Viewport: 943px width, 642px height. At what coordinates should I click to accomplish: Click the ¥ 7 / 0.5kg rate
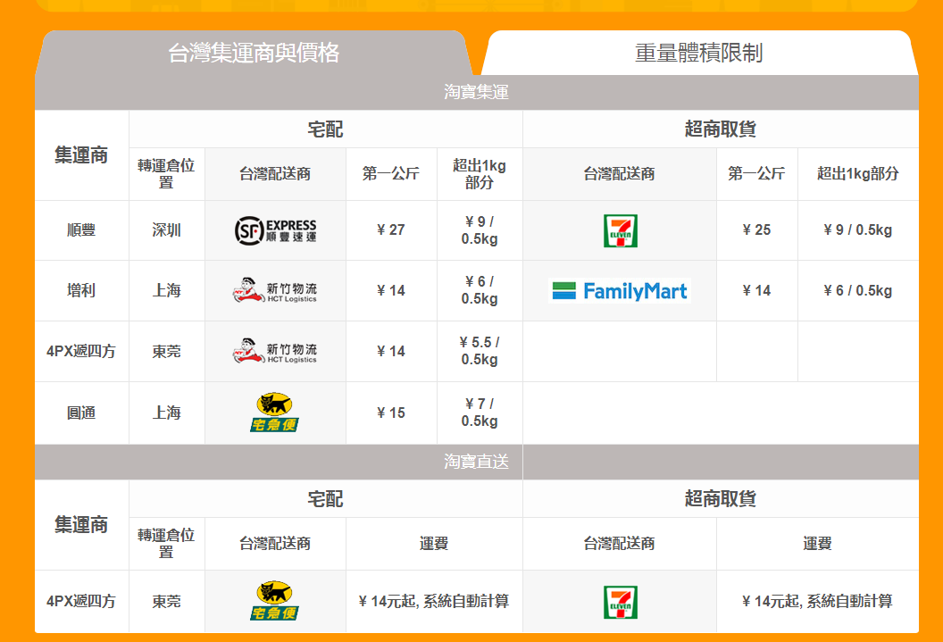pos(480,413)
